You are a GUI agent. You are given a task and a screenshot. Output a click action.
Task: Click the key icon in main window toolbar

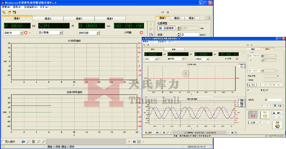(4, 12)
